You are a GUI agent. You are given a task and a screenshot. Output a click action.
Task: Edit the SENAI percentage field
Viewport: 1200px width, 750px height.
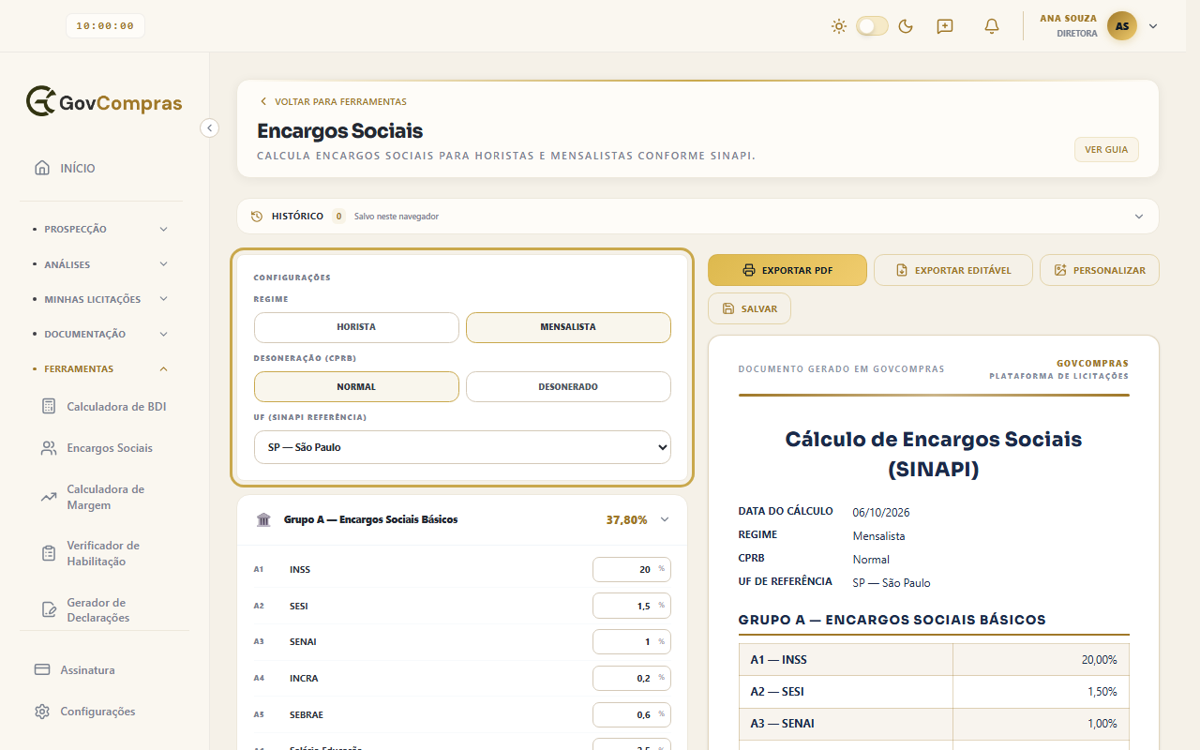tap(632, 642)
